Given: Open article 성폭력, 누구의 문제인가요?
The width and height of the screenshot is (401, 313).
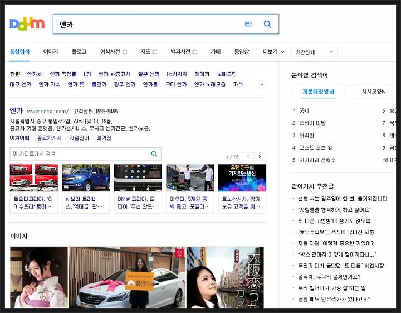Looking at the screenshot, I should point(329,277).
